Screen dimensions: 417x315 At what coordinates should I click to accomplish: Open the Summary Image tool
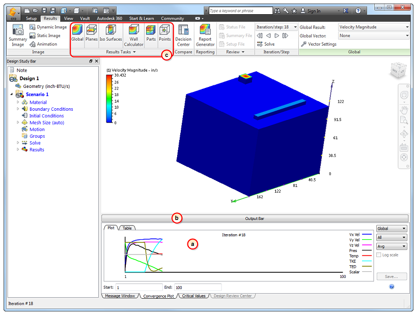click(x=18, y=36)
